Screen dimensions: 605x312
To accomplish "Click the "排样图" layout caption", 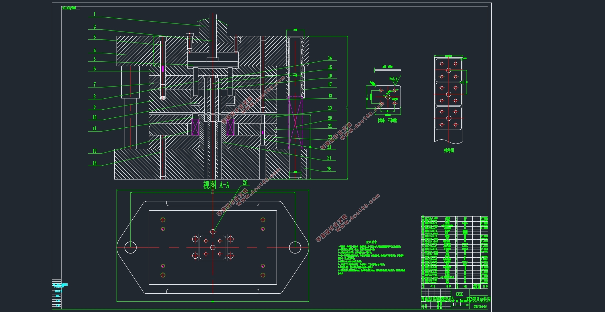I will point(449,150).
